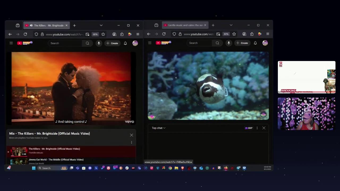Viewport: 340px width, 191px height.
Task: Open YouTube notifications bell in the left window
Action: pyautogui.click(x=125, y=43)
